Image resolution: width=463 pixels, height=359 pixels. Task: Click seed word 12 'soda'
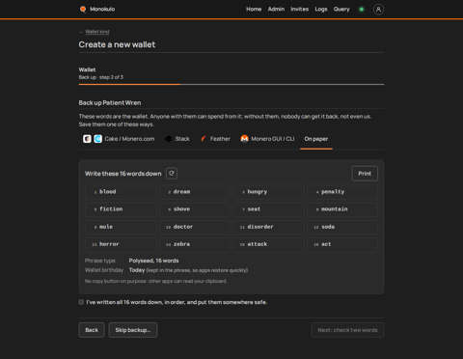[342, 227]
